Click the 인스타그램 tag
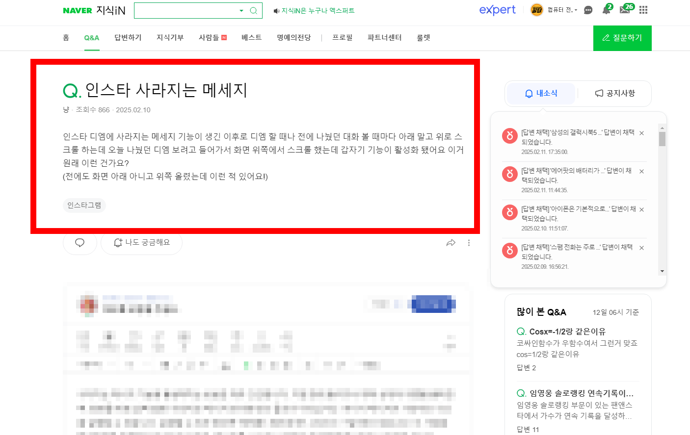 pyautogui.click(x=84, y=205)
